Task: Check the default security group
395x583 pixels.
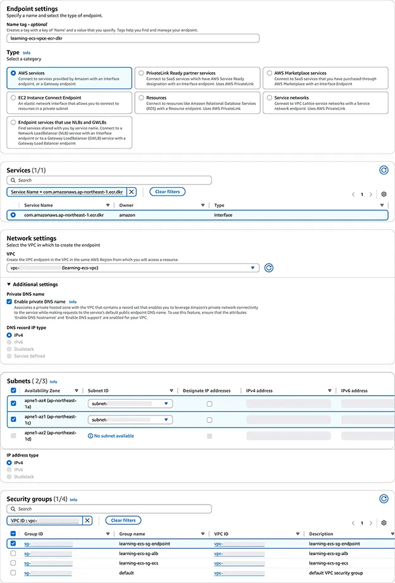Action: point(13,573)
